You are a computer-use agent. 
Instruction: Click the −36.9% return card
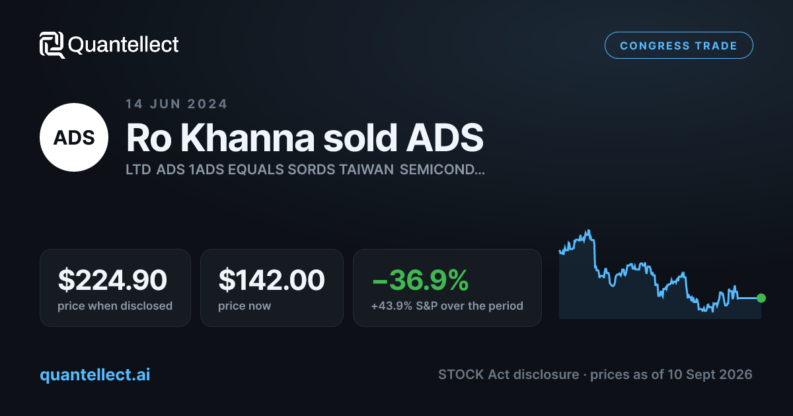click(447, 288)
